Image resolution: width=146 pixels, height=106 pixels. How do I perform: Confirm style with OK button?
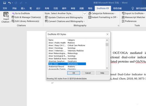click(x=74, y=73)
